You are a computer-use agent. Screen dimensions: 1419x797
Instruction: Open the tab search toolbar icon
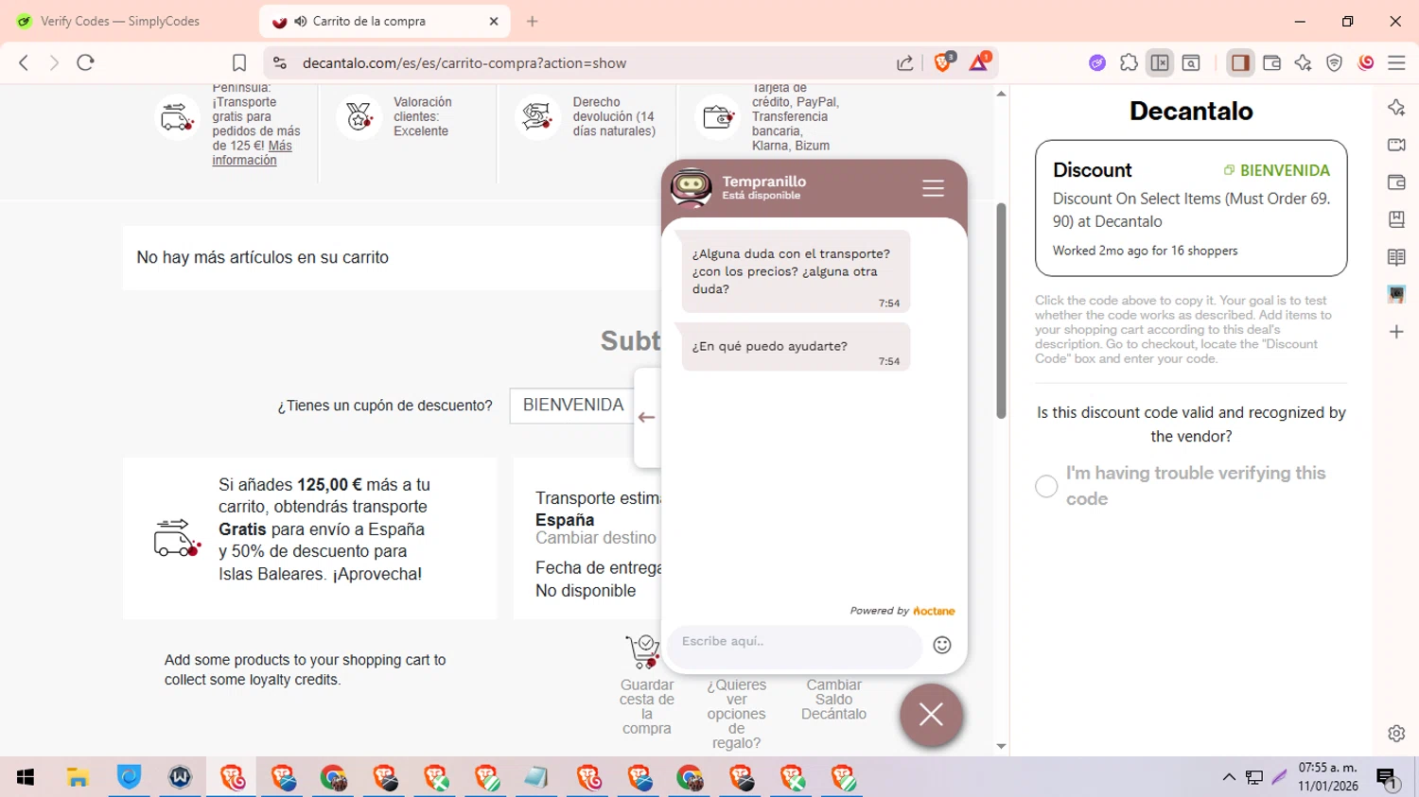click(1191, 63)
